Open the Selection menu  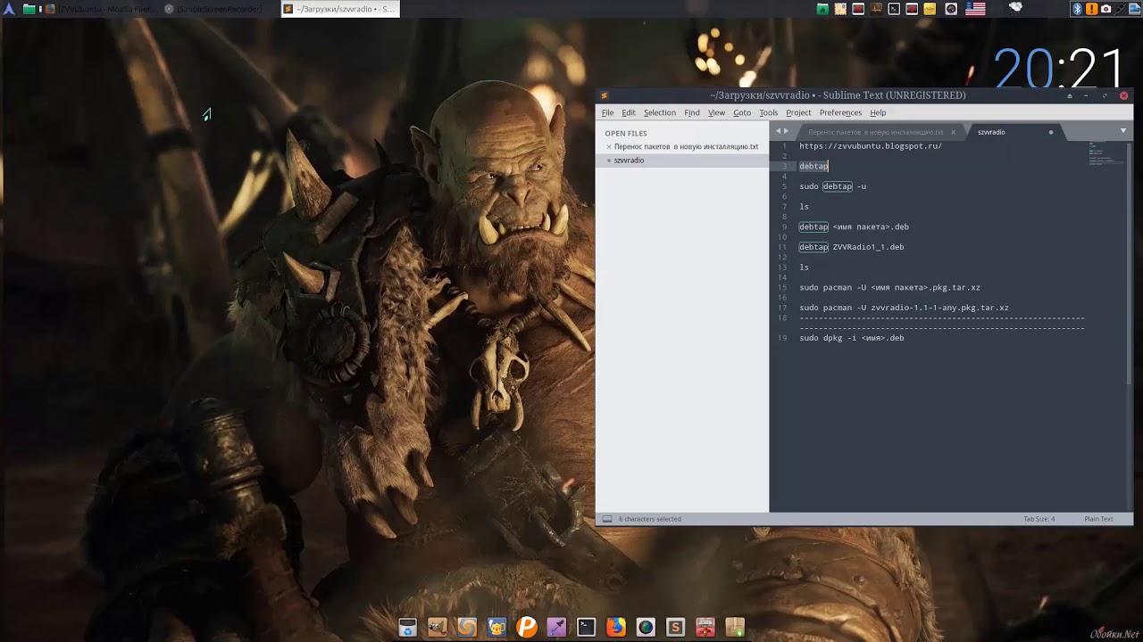[x=660, y=112]
